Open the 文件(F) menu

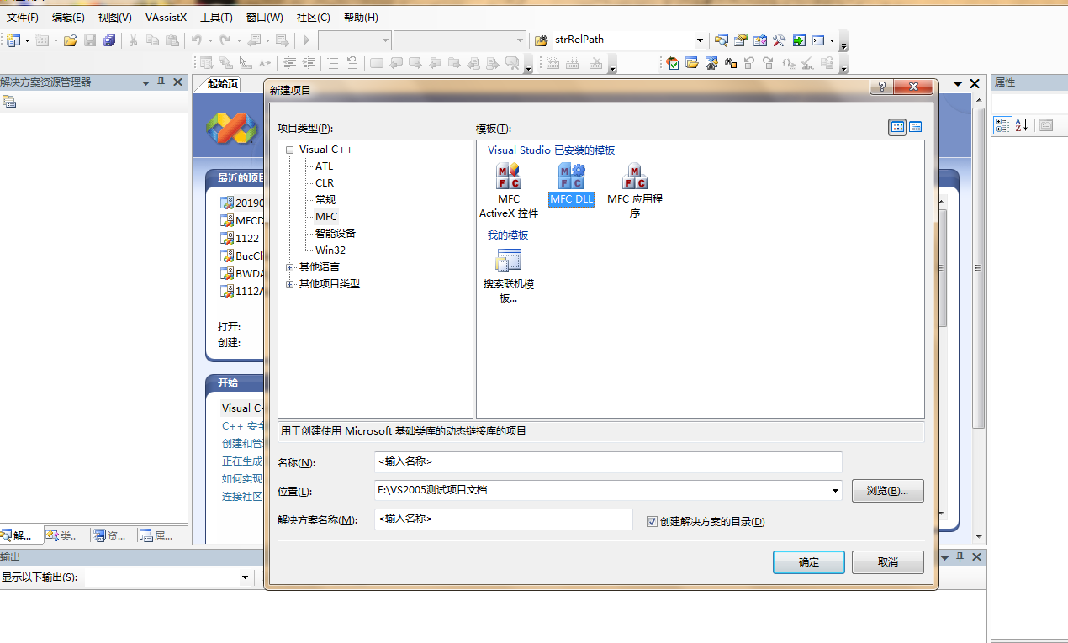pyautogui.click(x=22, y=17)
